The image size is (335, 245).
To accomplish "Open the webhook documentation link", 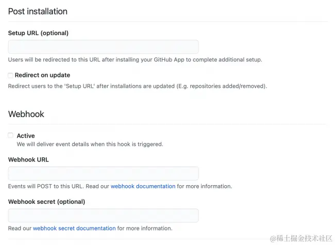I will [143, 186].
